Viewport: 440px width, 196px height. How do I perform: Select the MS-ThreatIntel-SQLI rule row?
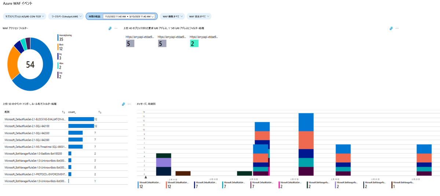pyautogui.click(x=65, y=147)
